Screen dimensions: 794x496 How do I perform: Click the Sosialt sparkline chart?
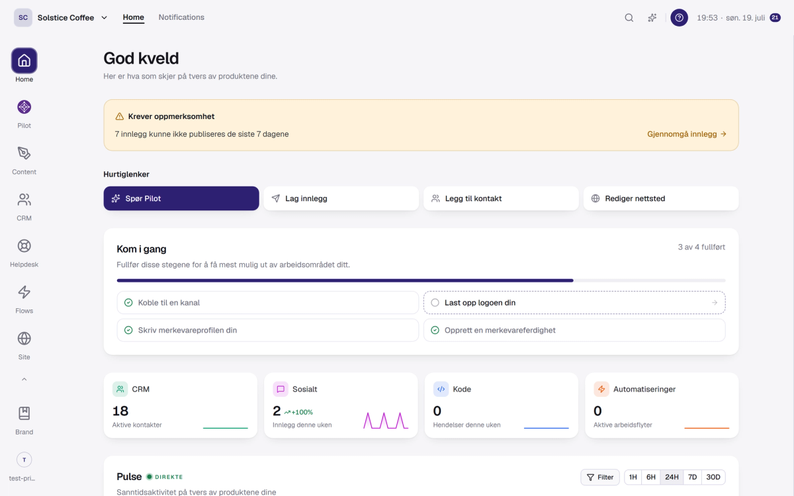[386, 421]
